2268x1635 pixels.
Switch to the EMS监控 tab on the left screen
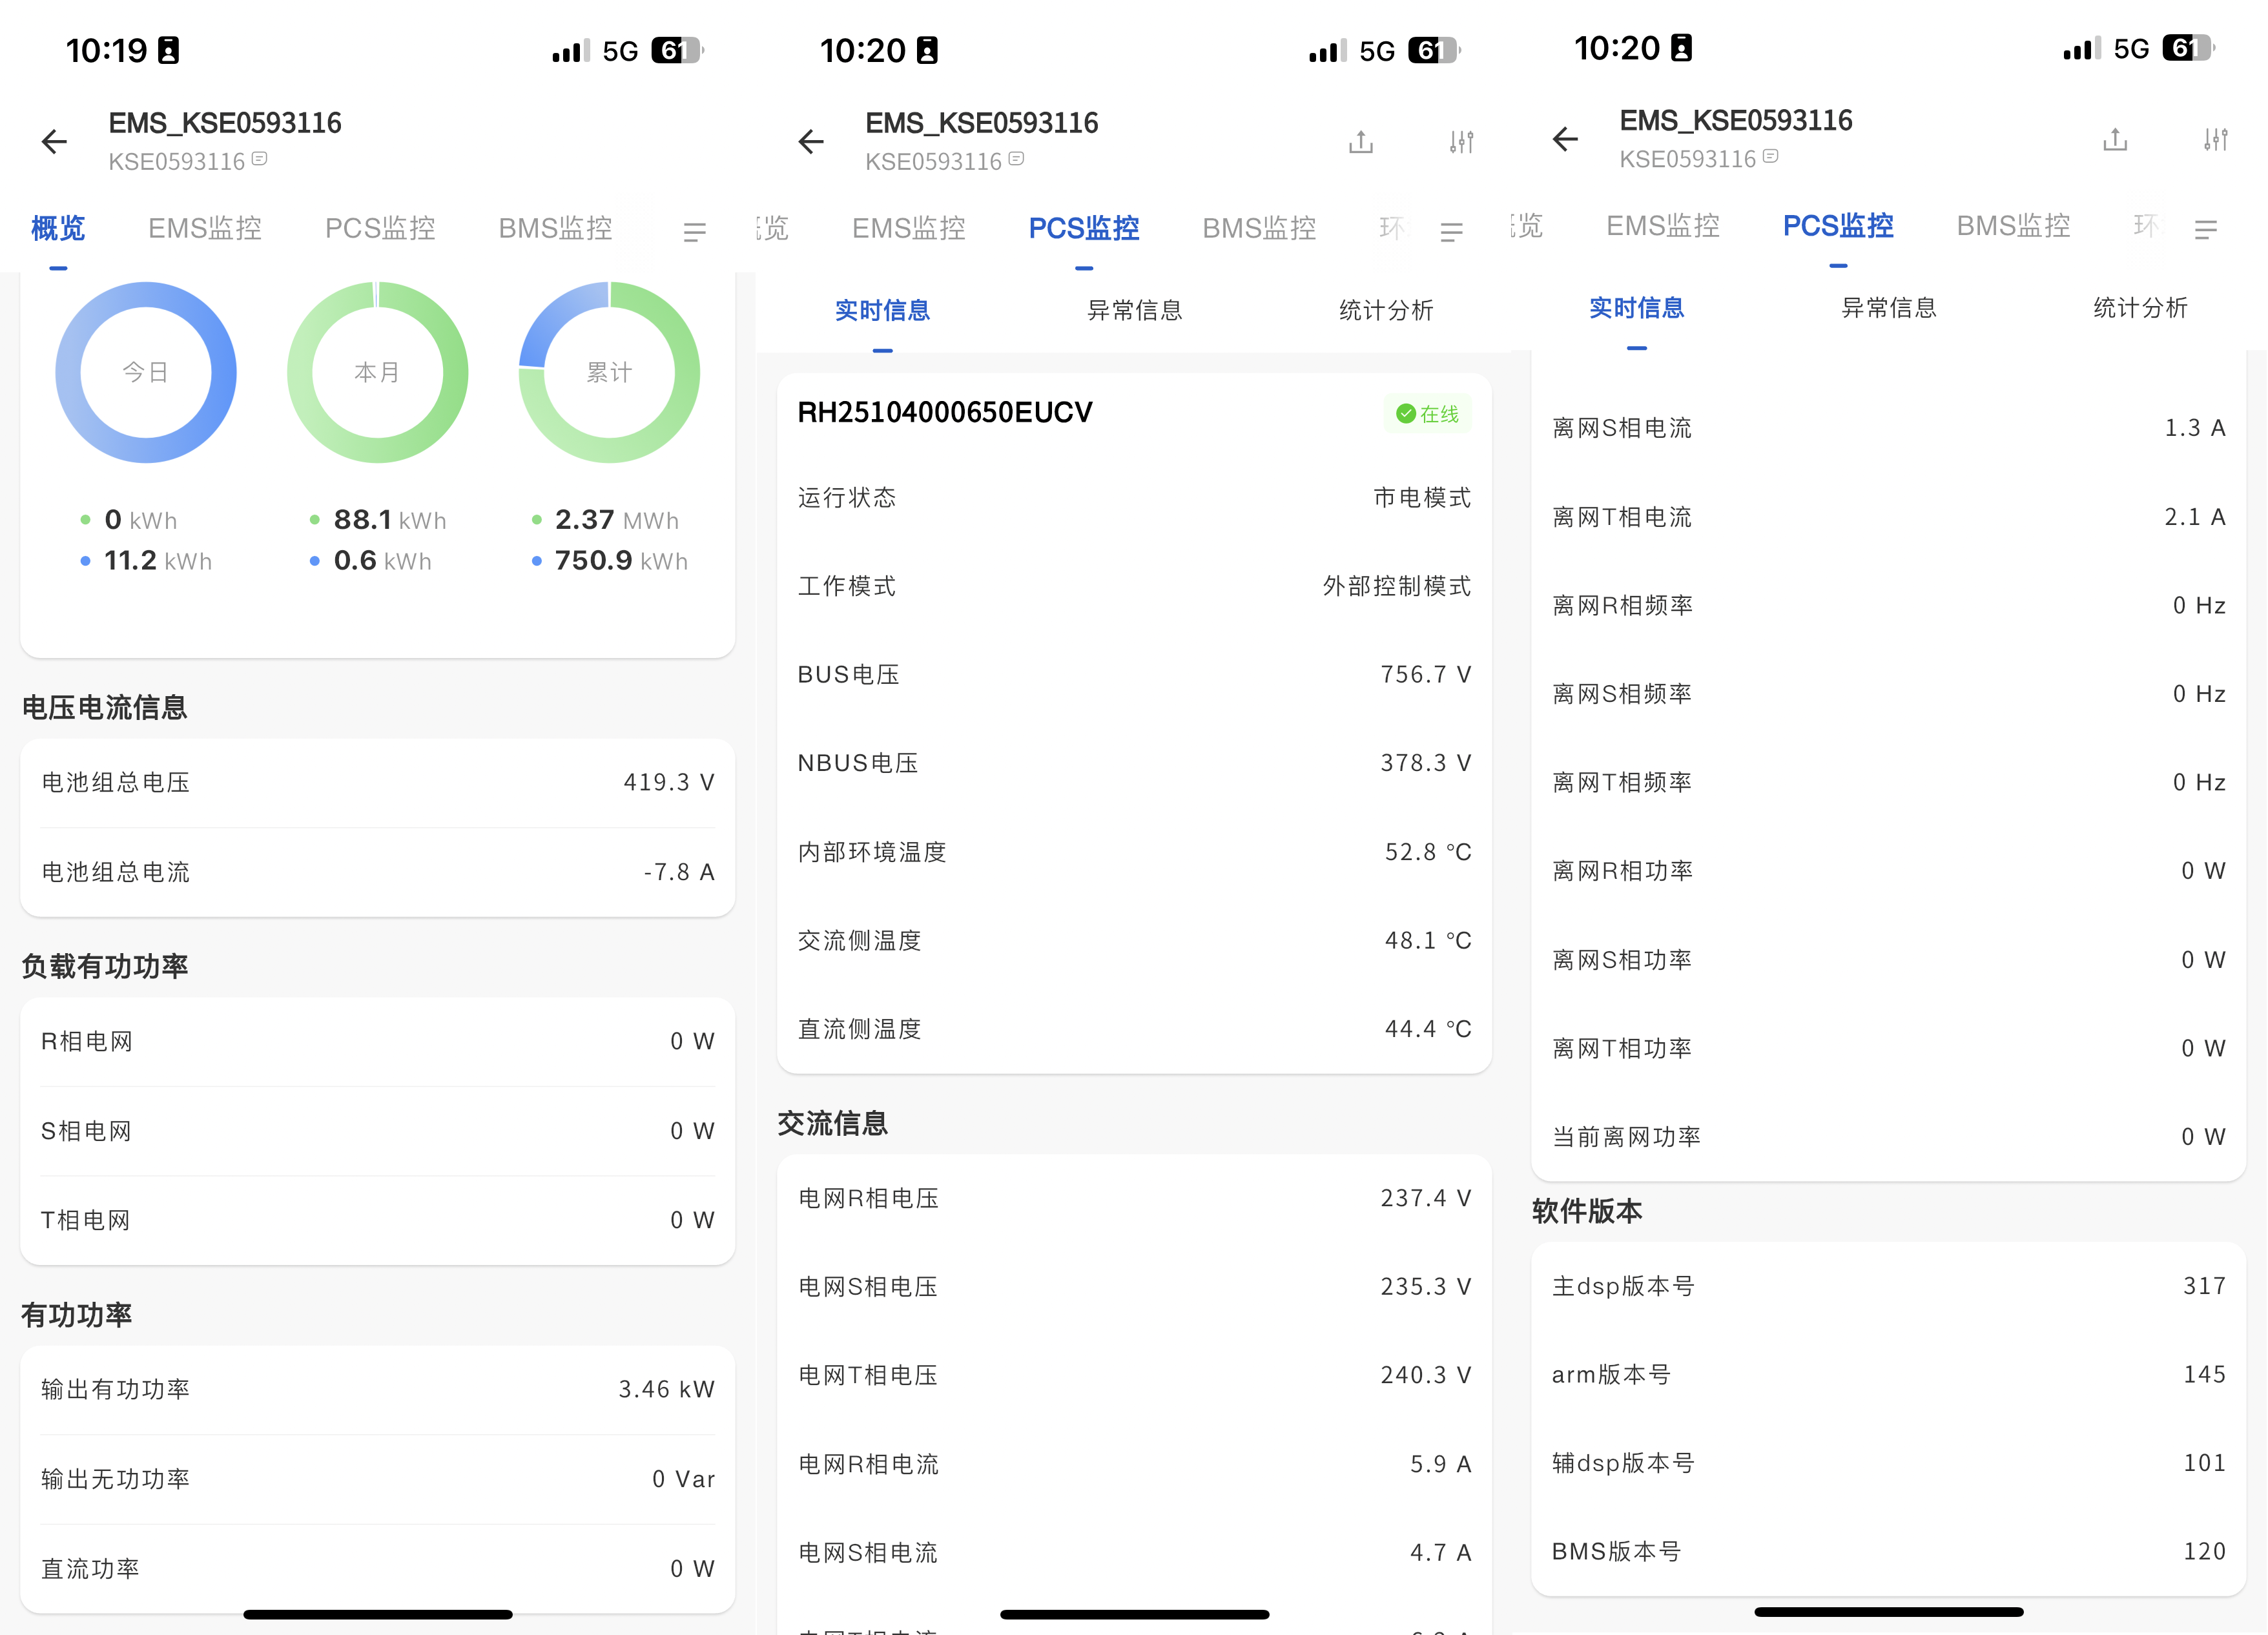205,229
